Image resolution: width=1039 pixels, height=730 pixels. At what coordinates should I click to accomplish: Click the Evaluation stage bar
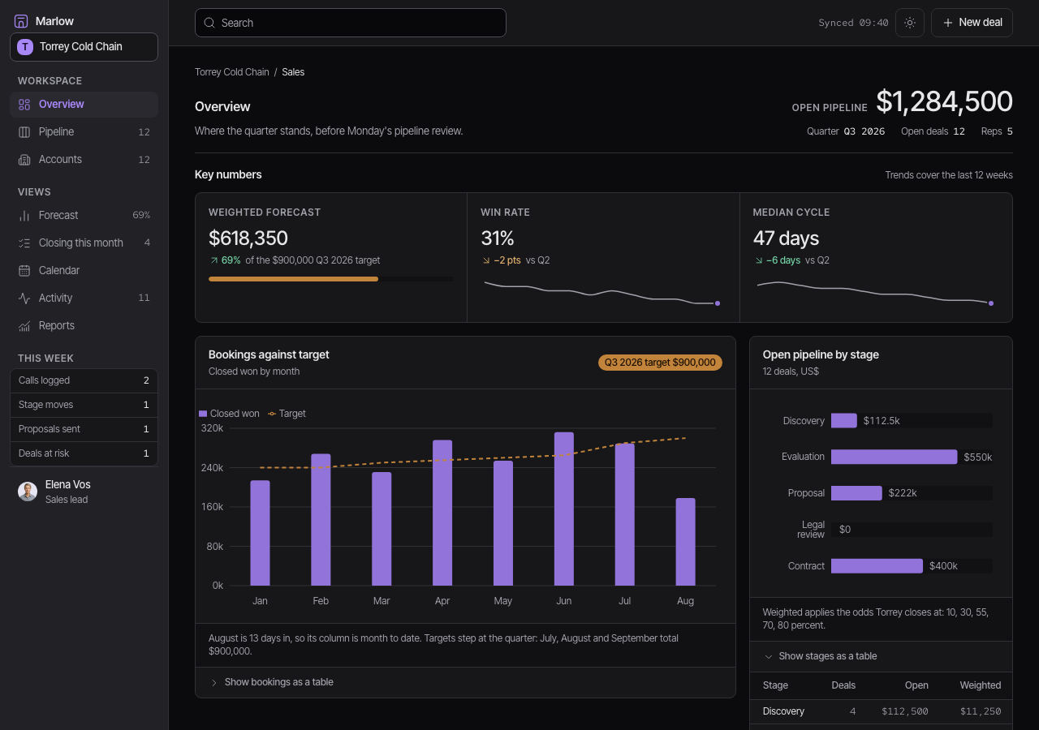coord(894,457)
